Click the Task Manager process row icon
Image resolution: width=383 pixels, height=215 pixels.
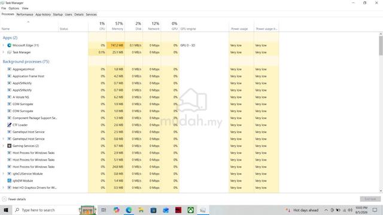tap(10, 53)
